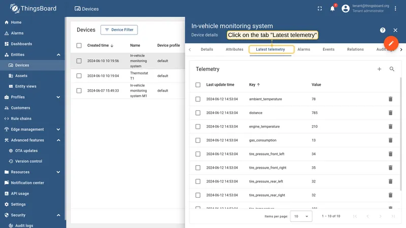Switch to the Attributes tab
This screenshot has width=406, height=228.
click(234, 49)
